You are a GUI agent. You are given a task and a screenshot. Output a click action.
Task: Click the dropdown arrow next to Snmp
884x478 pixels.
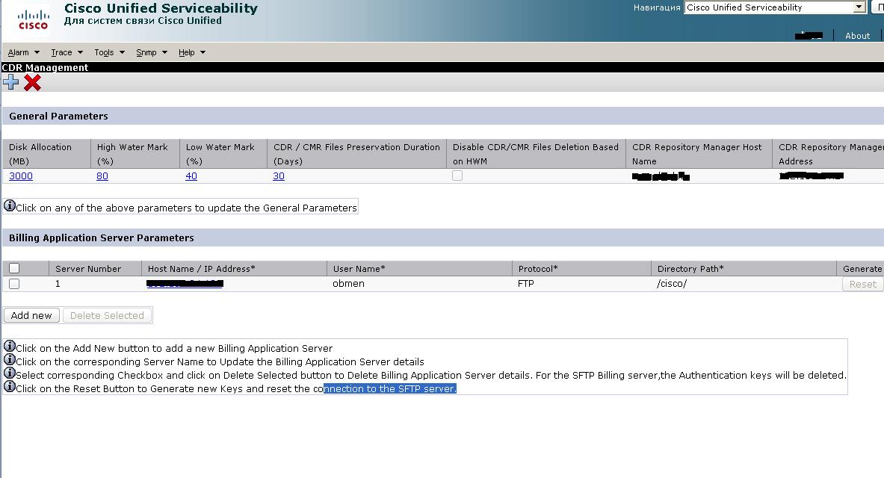[164, 52]
